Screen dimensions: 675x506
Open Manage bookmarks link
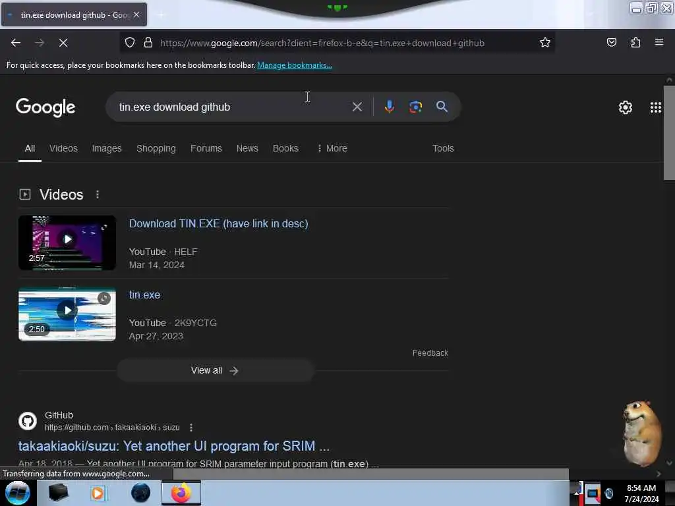click(295, 65)
